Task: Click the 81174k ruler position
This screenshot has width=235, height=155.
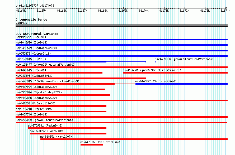Action: (225, 11)
